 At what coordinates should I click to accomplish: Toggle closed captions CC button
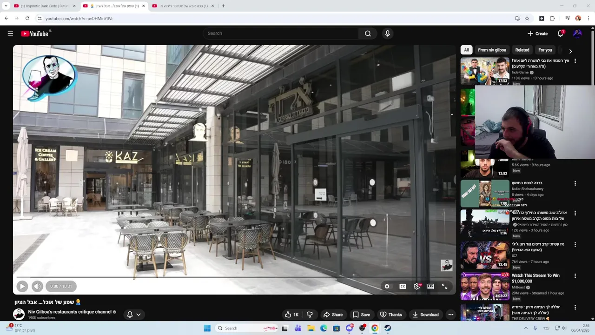click(403, 286)
